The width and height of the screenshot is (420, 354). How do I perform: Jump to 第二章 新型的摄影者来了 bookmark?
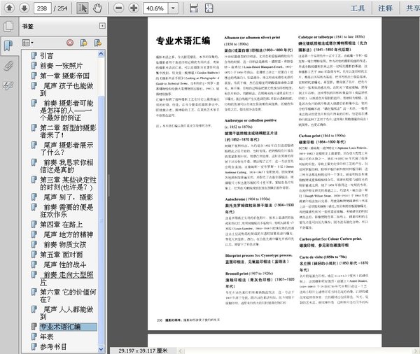(68, 132)
